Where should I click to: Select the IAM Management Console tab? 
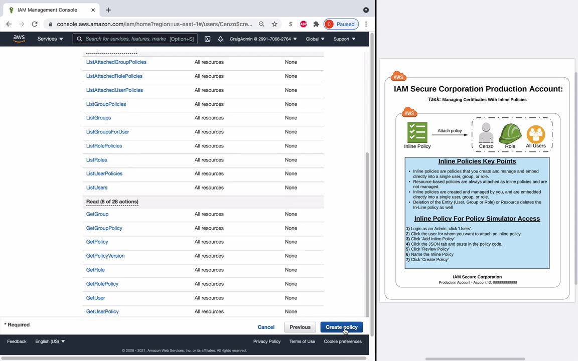[51, 10]
